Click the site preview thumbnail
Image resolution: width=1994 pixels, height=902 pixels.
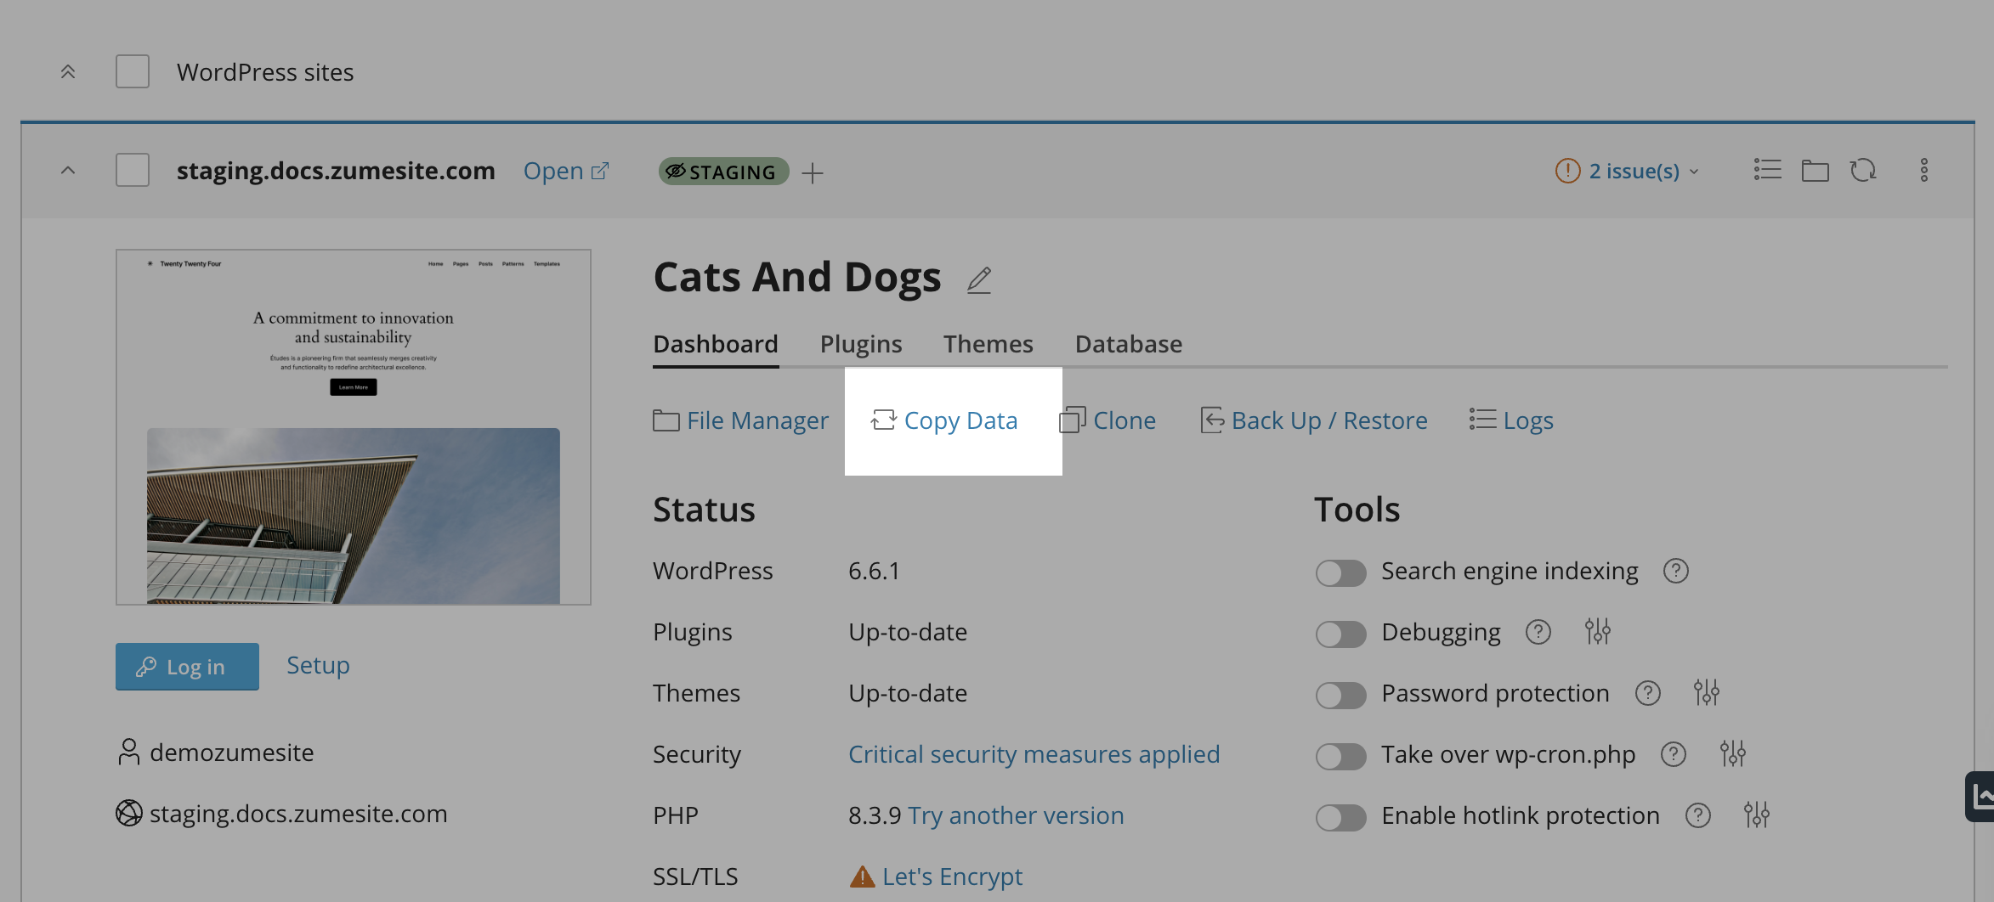(x=354, y=427)
